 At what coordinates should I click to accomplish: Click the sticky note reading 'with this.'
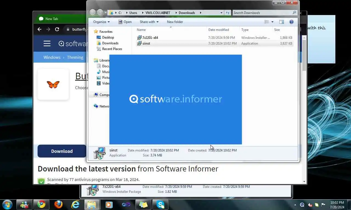coord(321,39)
